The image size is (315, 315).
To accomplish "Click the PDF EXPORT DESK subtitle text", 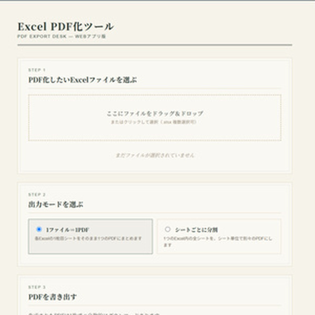I will [x=61, y=37].
